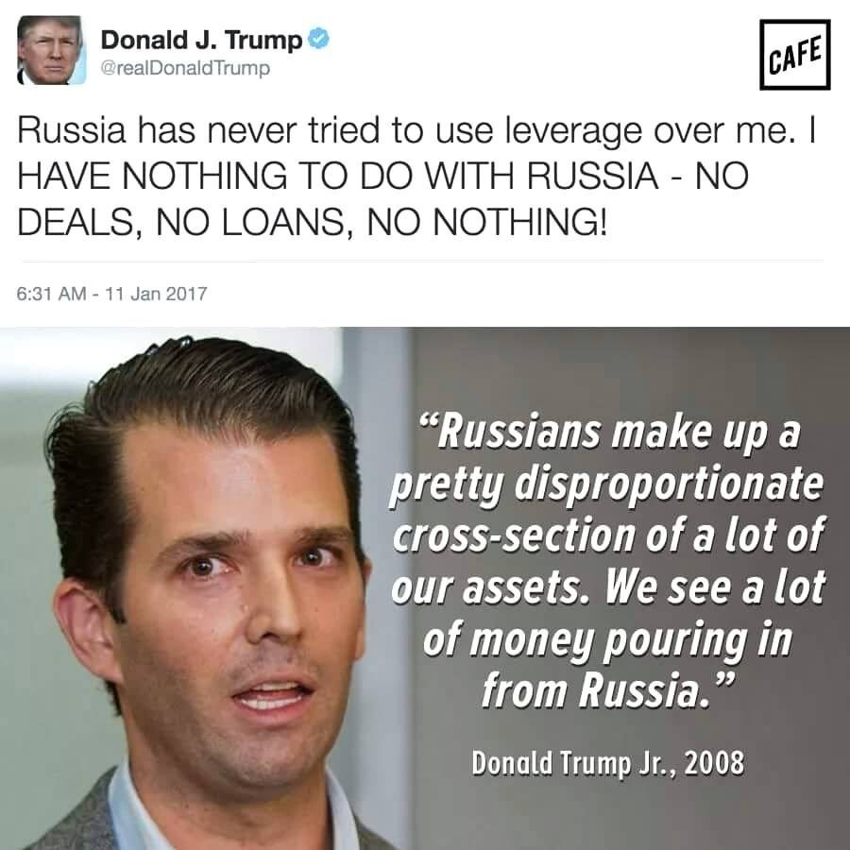Open the CAFE logo in the corner
Image resolution: width=850 pixels, height=850 pixels.
(x=794, y=54)
